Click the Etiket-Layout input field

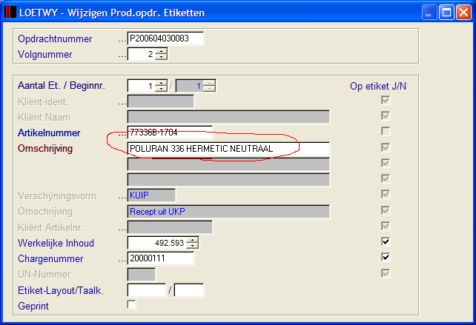tap(147, 290)
